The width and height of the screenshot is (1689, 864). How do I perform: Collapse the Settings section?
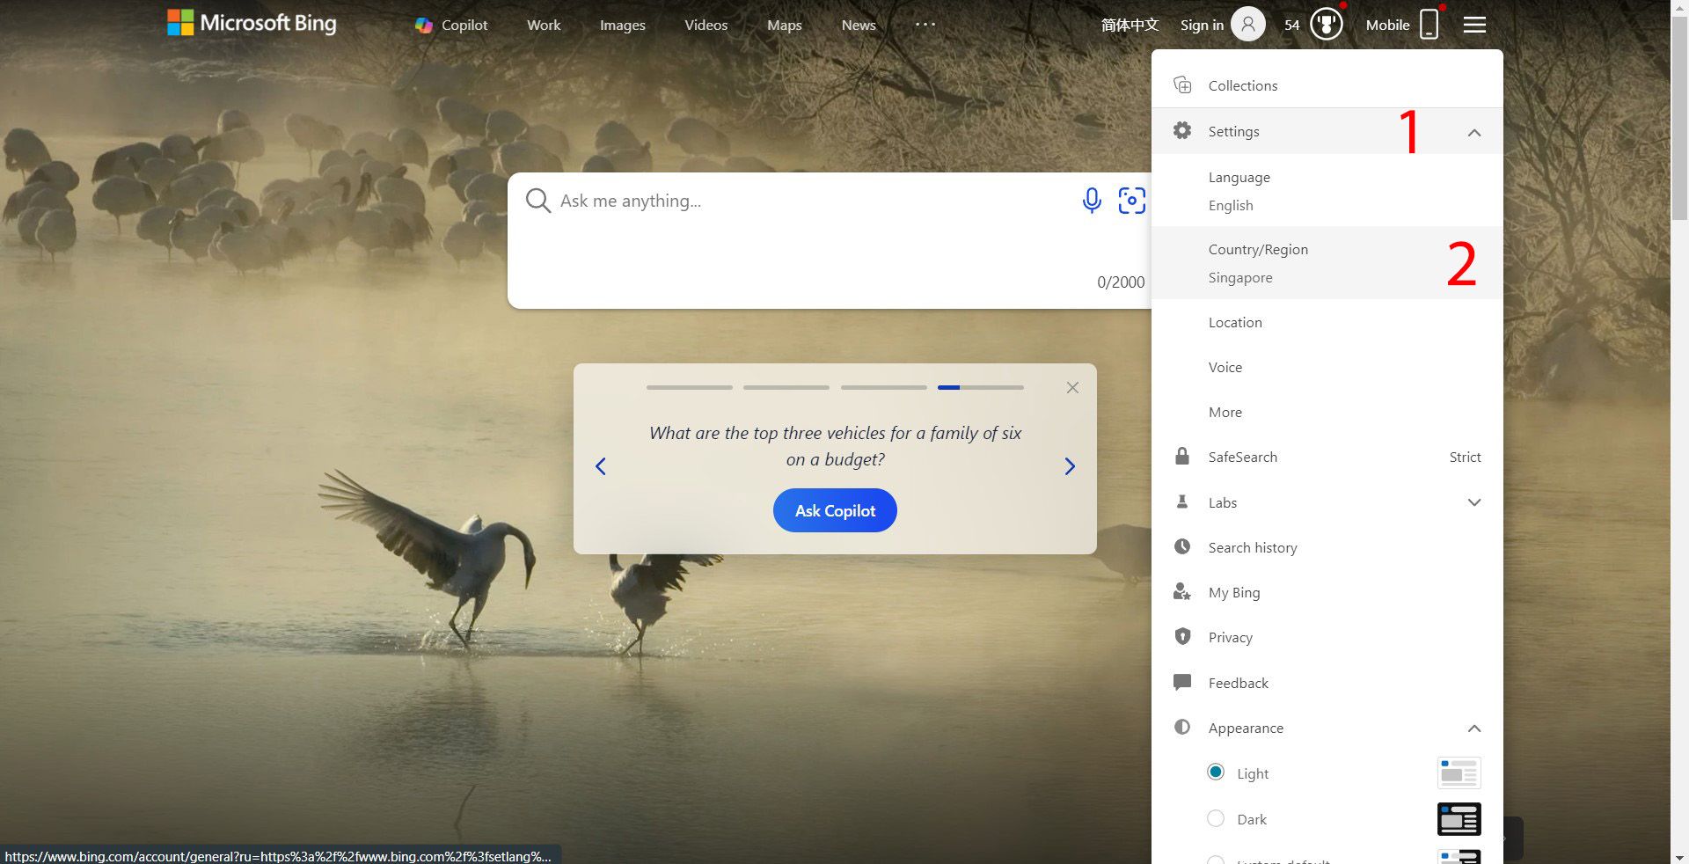tap(1474, 130)
